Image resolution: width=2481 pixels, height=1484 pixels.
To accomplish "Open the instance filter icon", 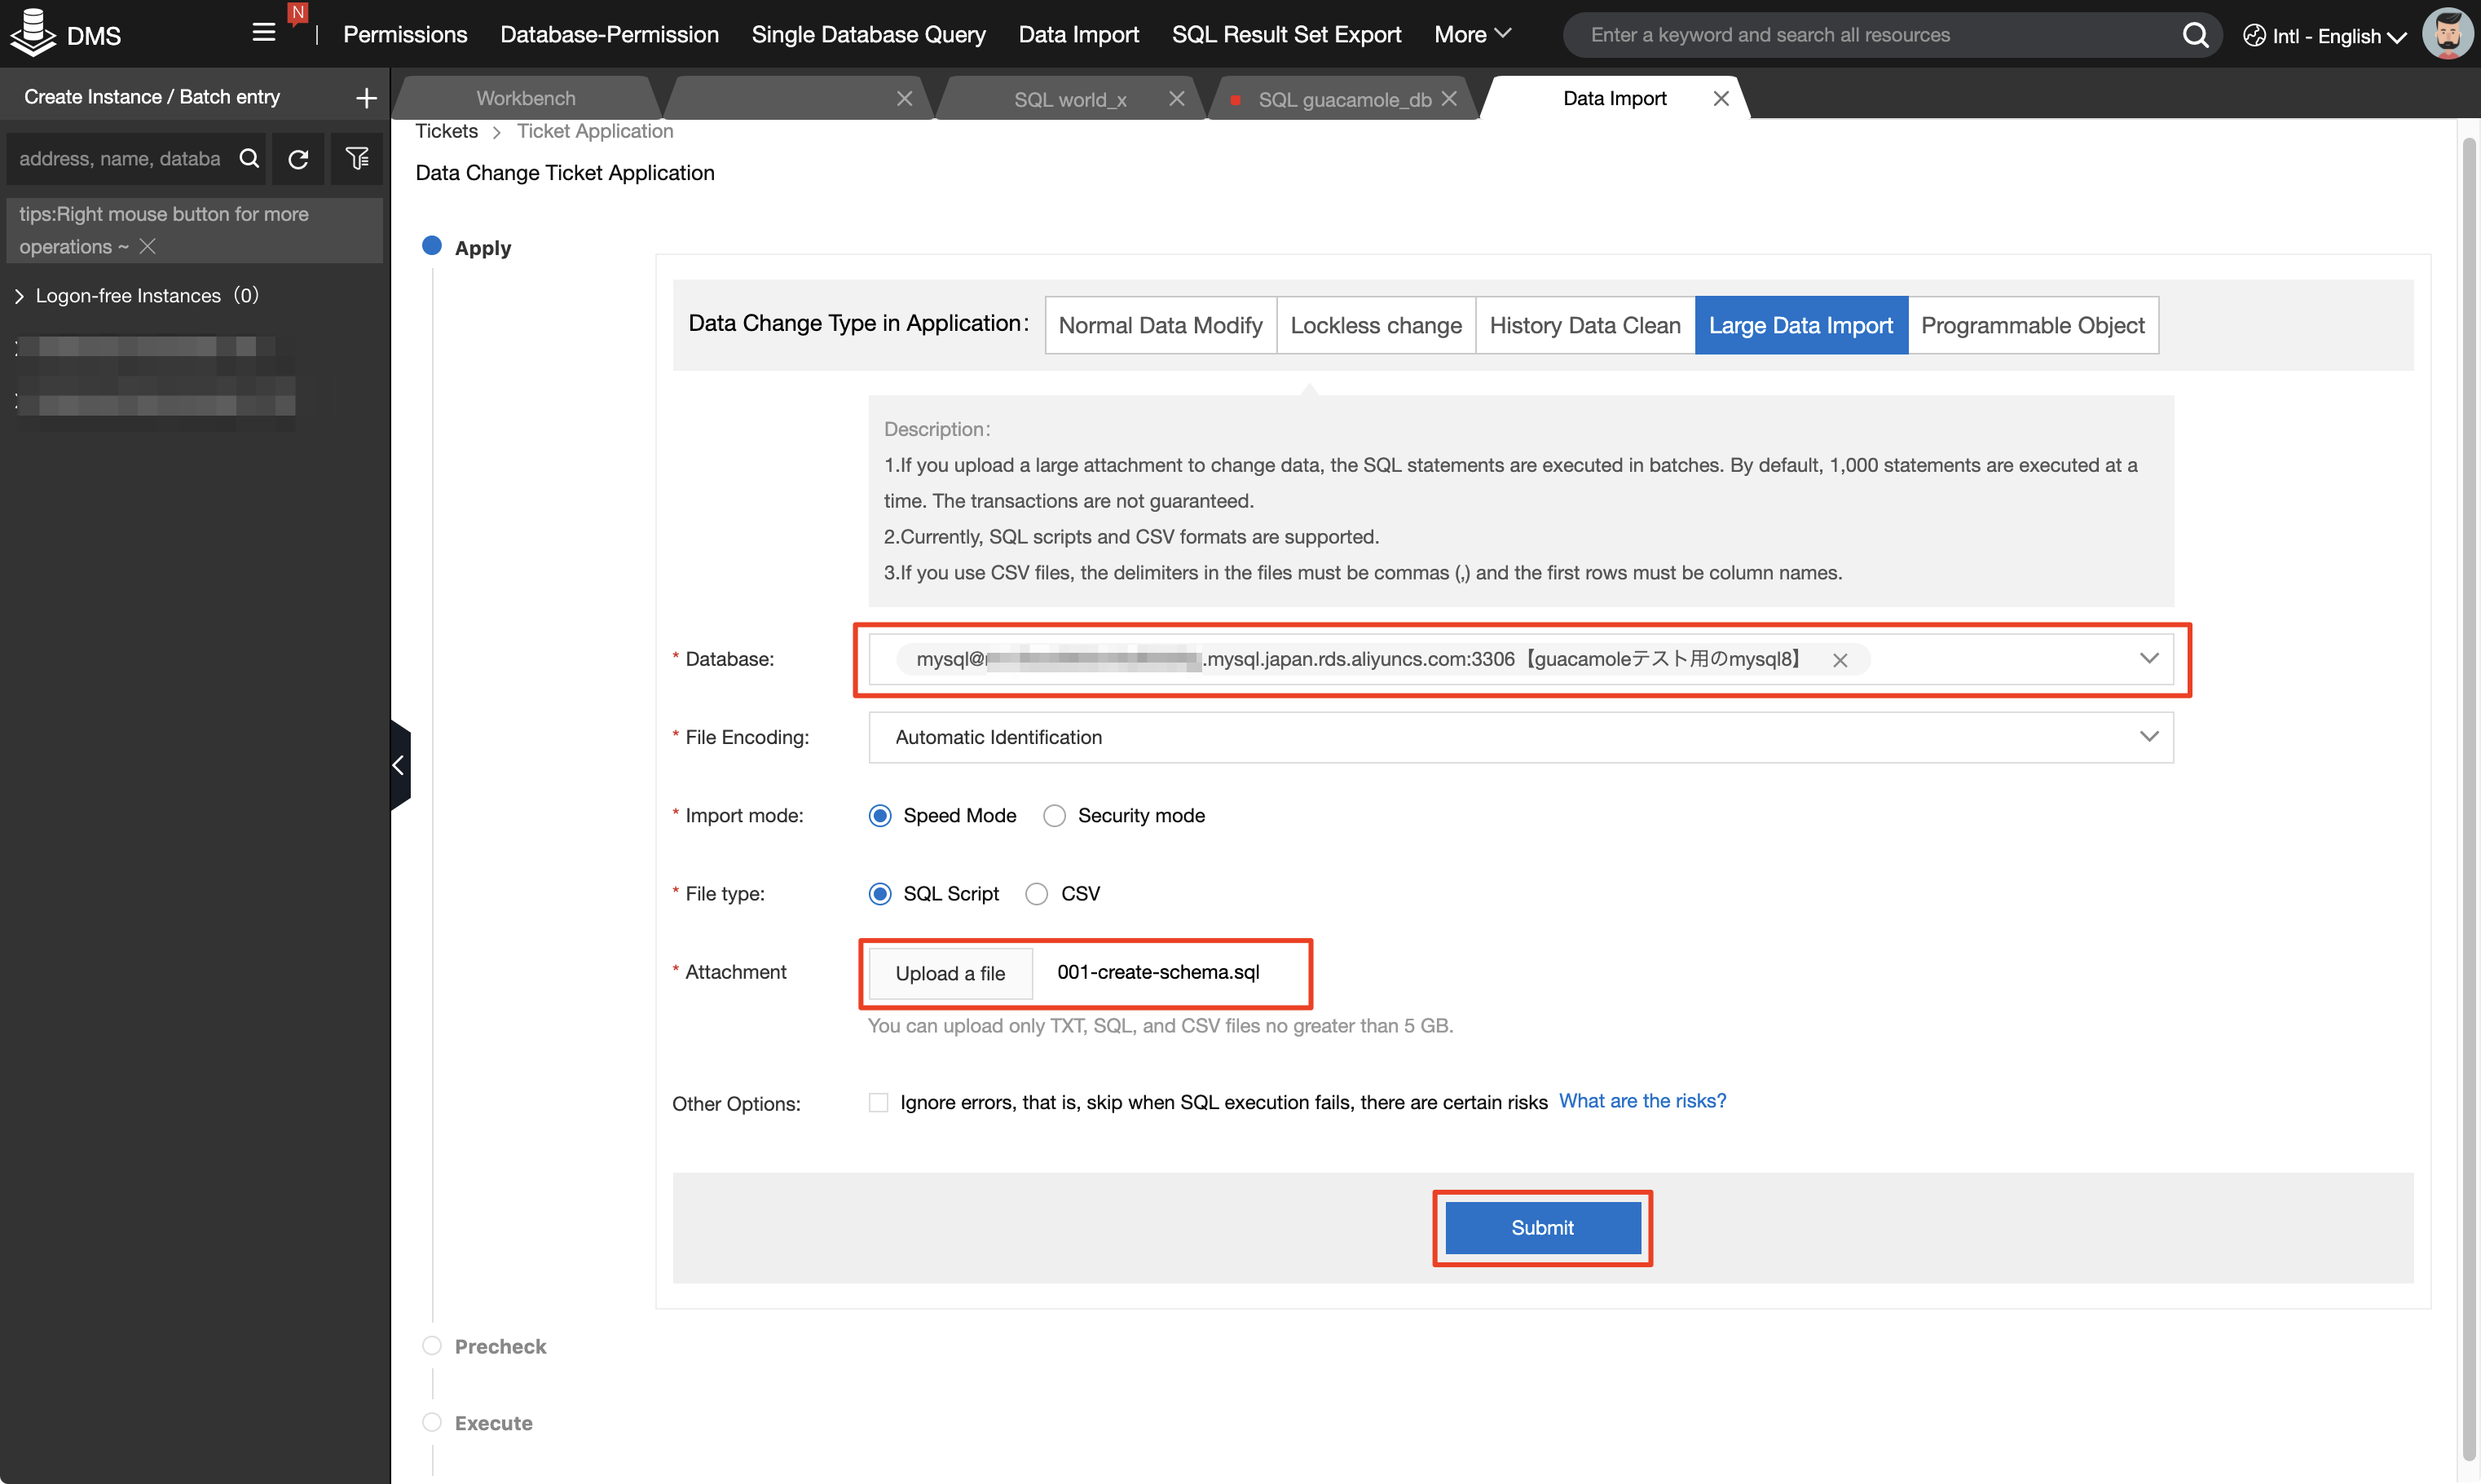I will tap(356, 158).
